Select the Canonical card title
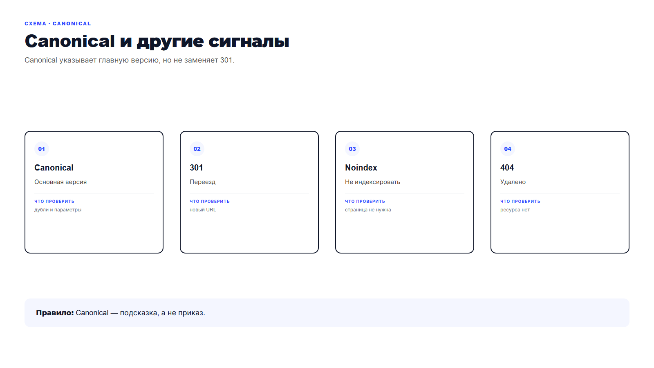This screenshot has height=368, width=654. click(x=54, y=168)
